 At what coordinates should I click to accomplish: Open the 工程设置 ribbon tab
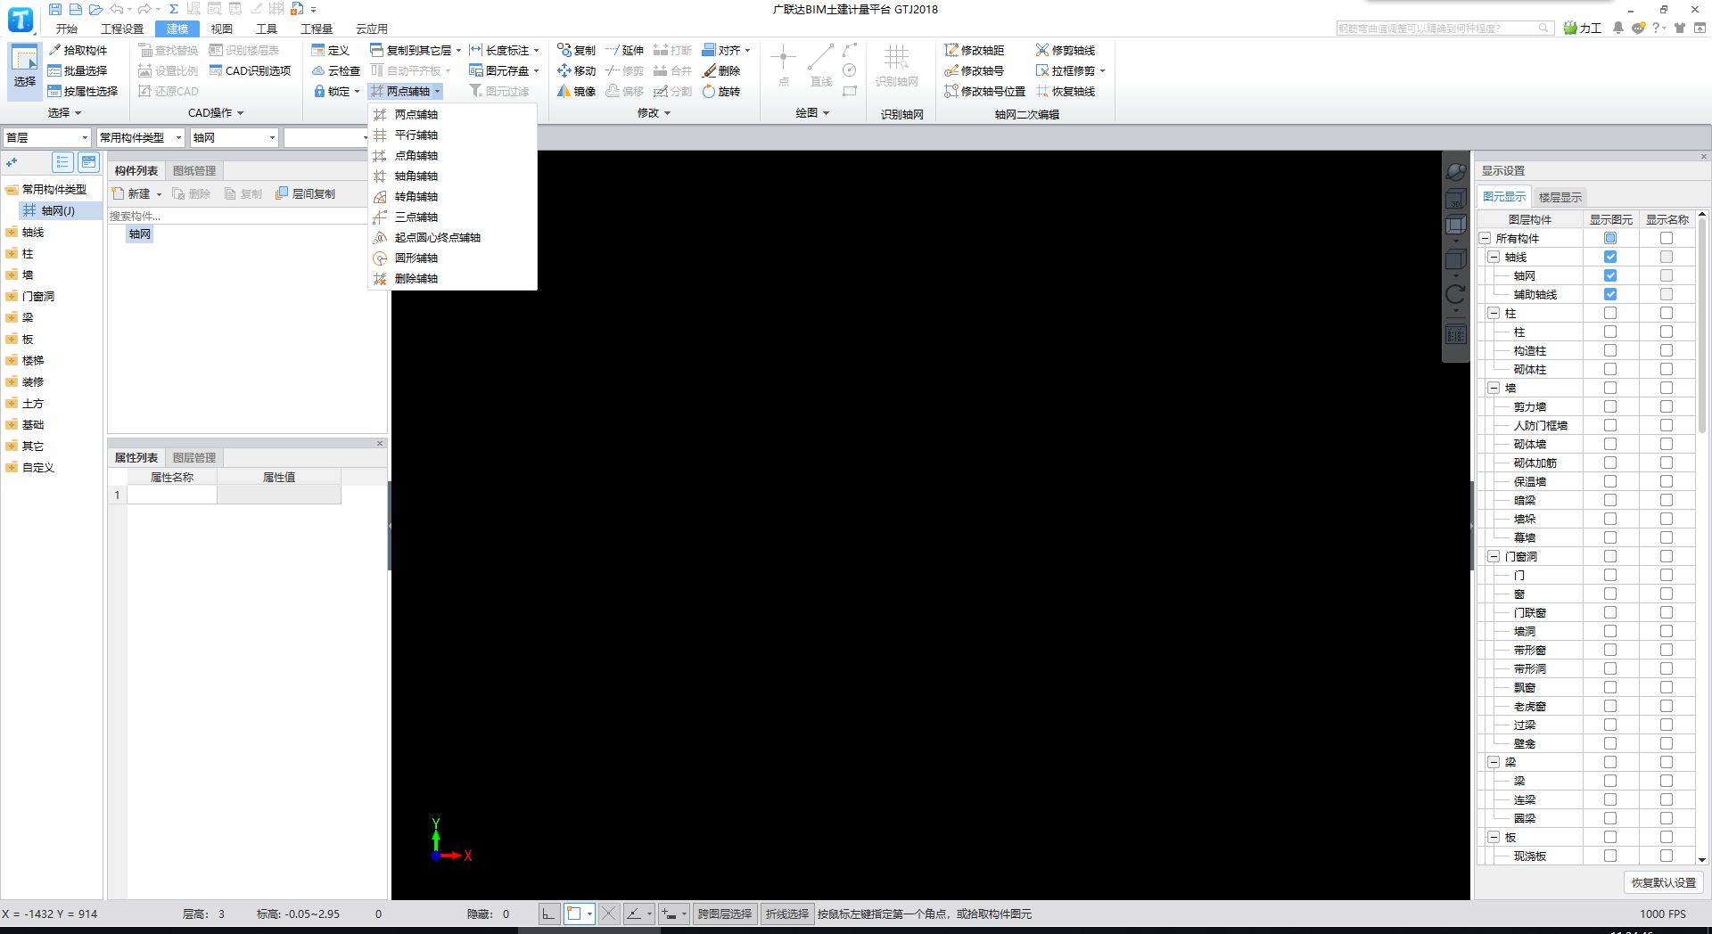[x=122, y=29]
